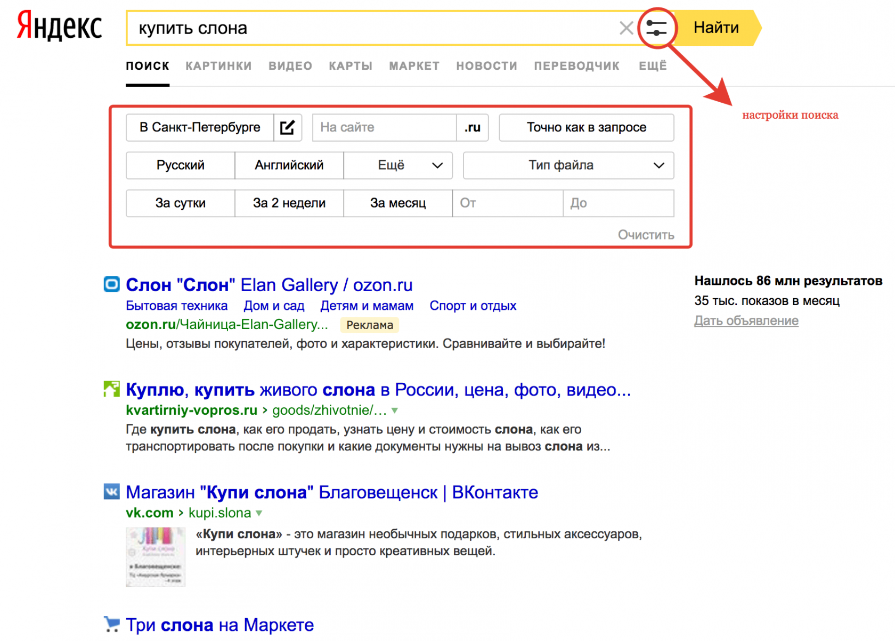Open Три слона на Маркете result
This screenshot has width=895, height=641.
point(220,624)
